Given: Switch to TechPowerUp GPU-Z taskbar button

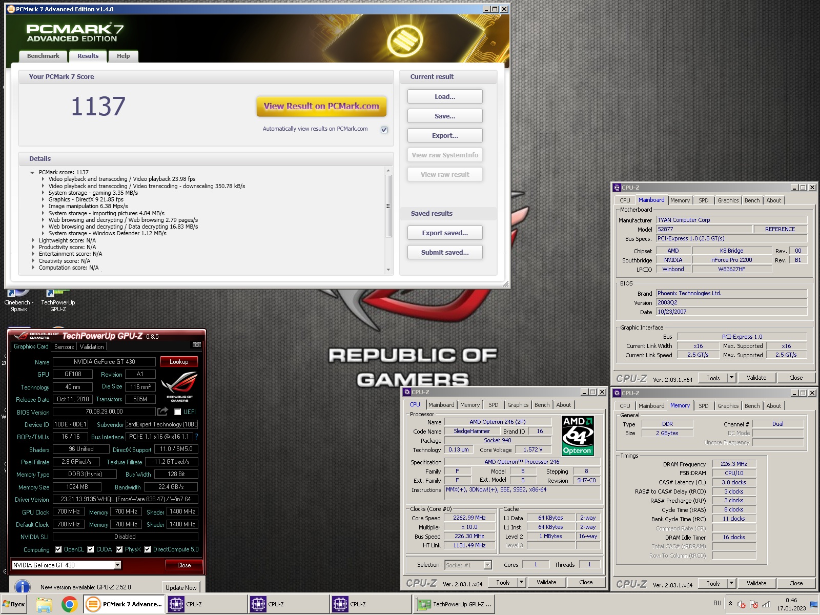Looking at the screenshot, I should coord(455,604).
